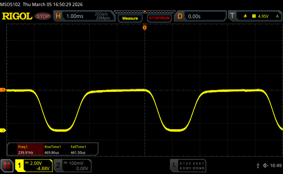Screen dimensions: 283x174
Task: Open the 1.00ms timebase scale selector
Action: point(75,16)
